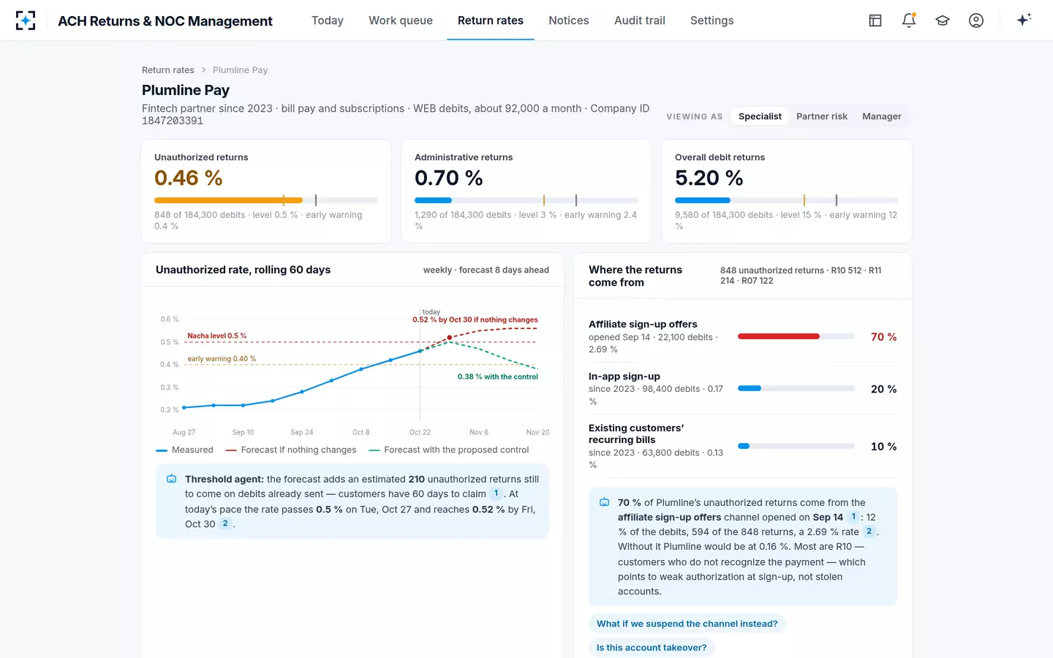
Task: Ask 'Is this account takeover?'
Action: 652,648
